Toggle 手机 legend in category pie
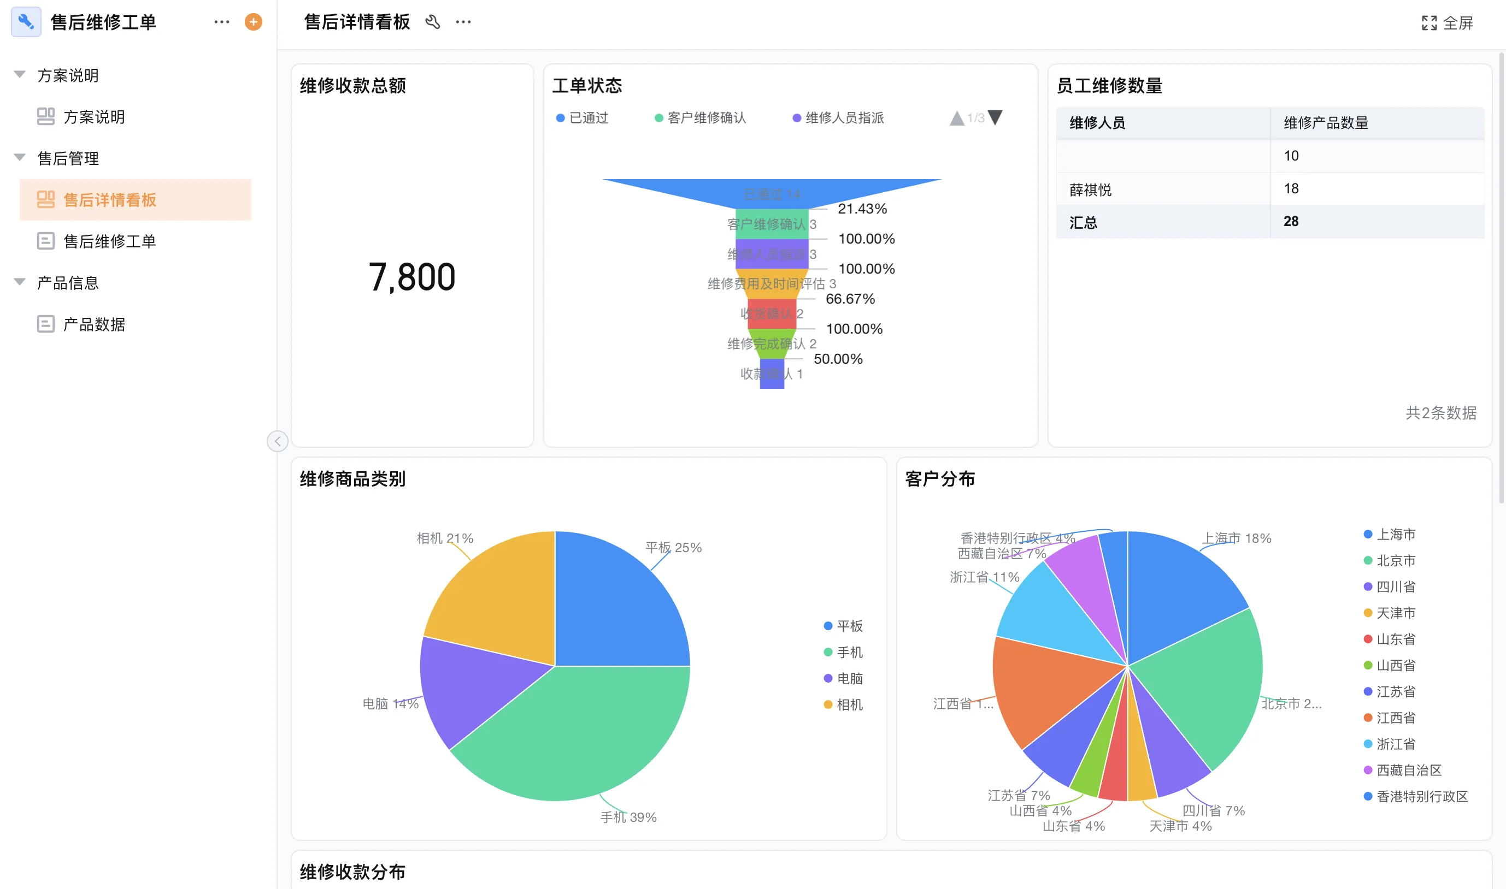The image size is (1506, 889). [x=843, y=653]
